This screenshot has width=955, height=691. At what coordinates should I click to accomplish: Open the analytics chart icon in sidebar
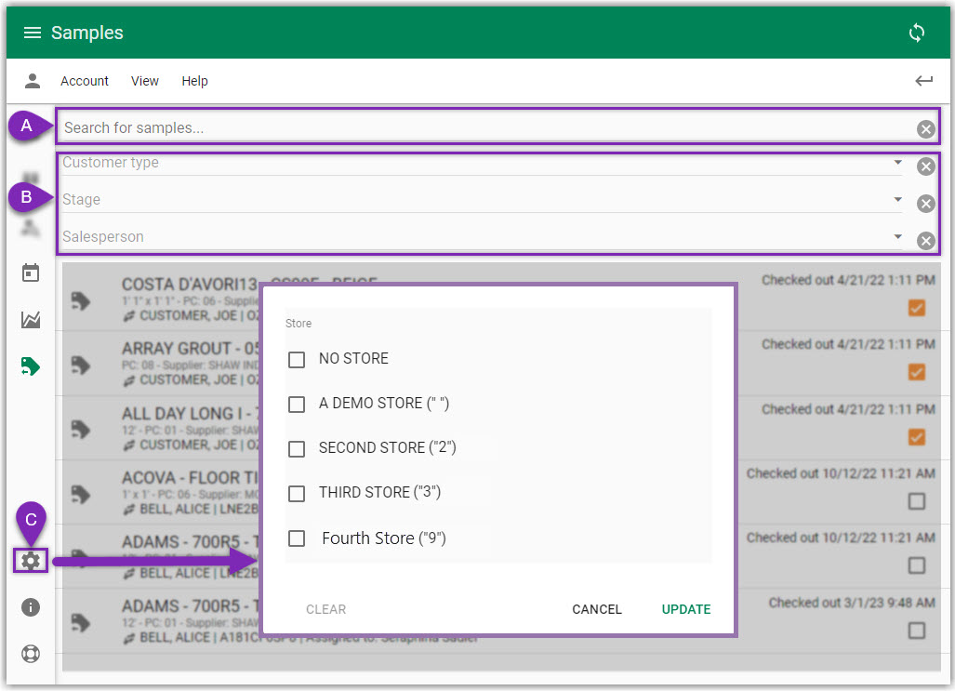31,320
